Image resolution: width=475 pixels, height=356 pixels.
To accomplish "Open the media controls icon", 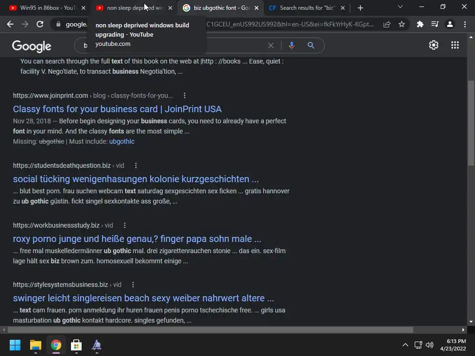I will pos(435,24).
